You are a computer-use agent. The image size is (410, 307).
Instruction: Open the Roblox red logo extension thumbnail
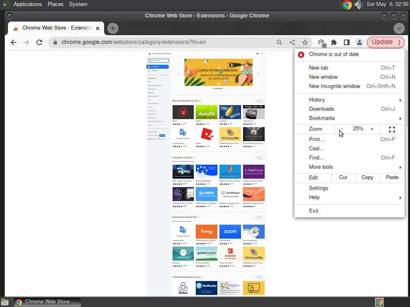tap(206, 134)
